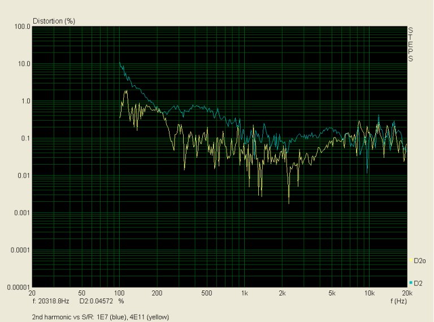Screen dimensions: 434x322
Task: Click the 2nd harmonic caption text
Action: pos(100,317)
